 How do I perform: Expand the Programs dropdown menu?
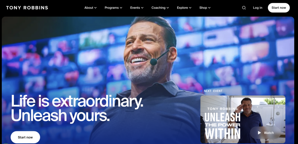113,8
